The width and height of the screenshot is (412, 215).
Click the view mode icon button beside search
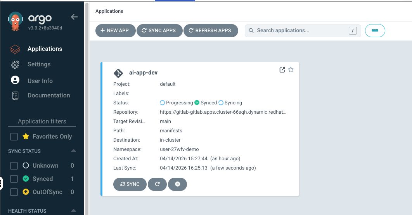[x=375, y=31]
